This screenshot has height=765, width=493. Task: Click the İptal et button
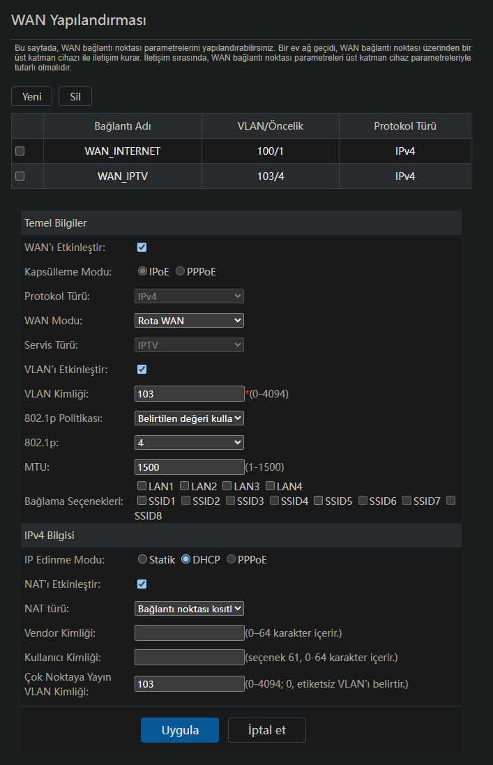click(267, 730)
